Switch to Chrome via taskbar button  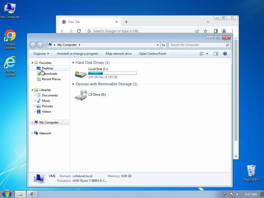coord(32,194)
